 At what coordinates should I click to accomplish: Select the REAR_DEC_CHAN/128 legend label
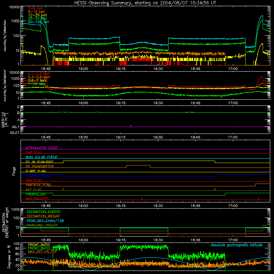click(x=45, y=221)
